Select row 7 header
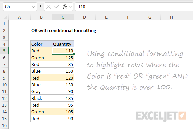Image resolution: width=193 pixels, height=129 pixels. click(x=4, y=64)
